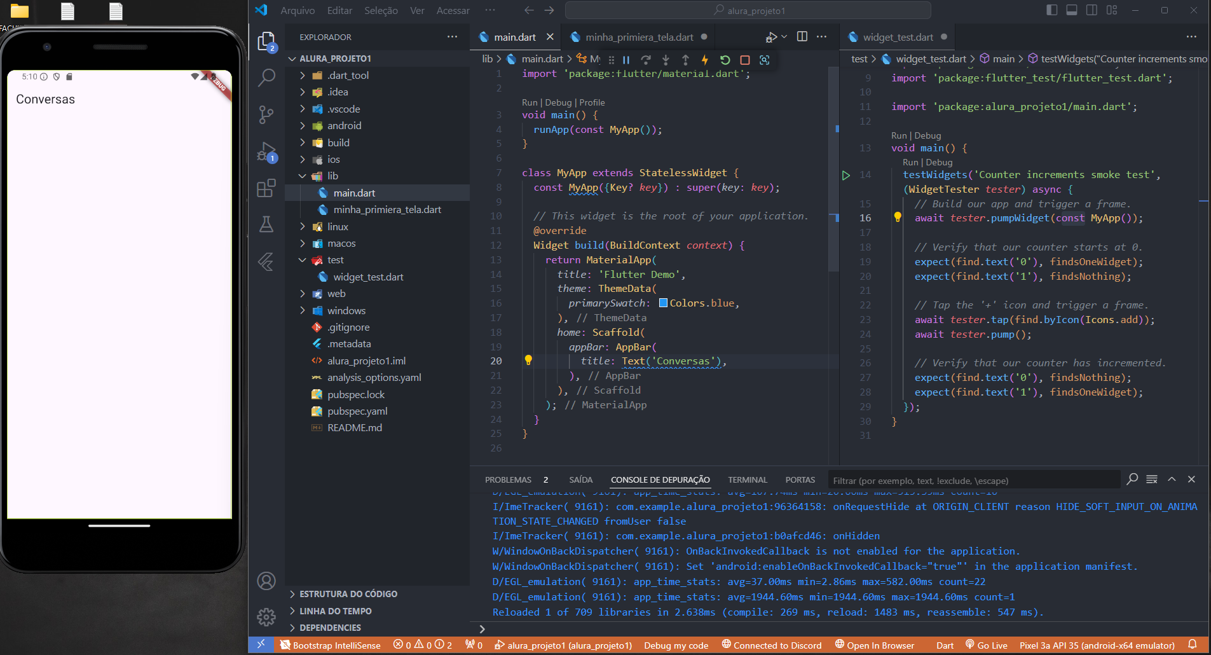This screenshot has width=1211, height=655.
Task: Expand ESTRUTURA DO CÓDIGO section
Action: click(378, 594)
